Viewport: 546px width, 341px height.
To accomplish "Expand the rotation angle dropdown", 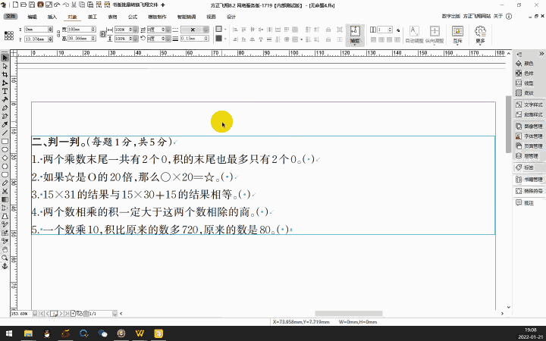I will (x=168, y=39).
